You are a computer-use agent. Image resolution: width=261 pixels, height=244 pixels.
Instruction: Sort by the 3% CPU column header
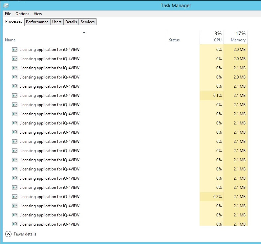tap(212, 37)
